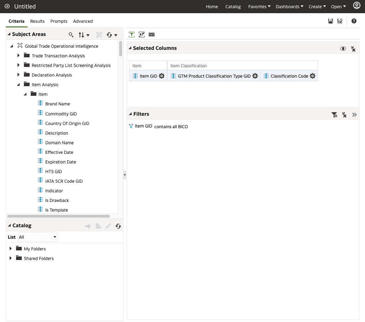Collapse the Item Analysis folder
The height and width of the screenshot is (322, 365).
tap(19, 84)
